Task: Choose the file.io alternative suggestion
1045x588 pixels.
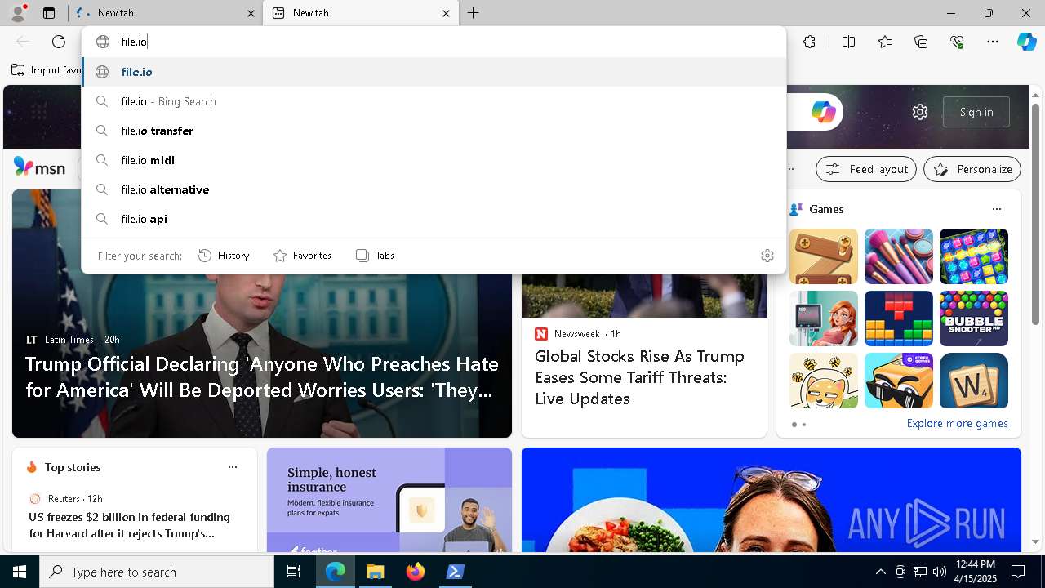Action: click(434, 189)
